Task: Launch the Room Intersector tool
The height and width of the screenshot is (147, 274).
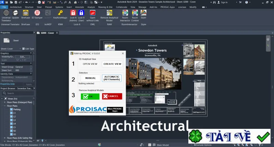Action: click(x=125, y=15)
